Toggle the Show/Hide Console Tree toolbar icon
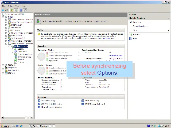 point(16,10)
